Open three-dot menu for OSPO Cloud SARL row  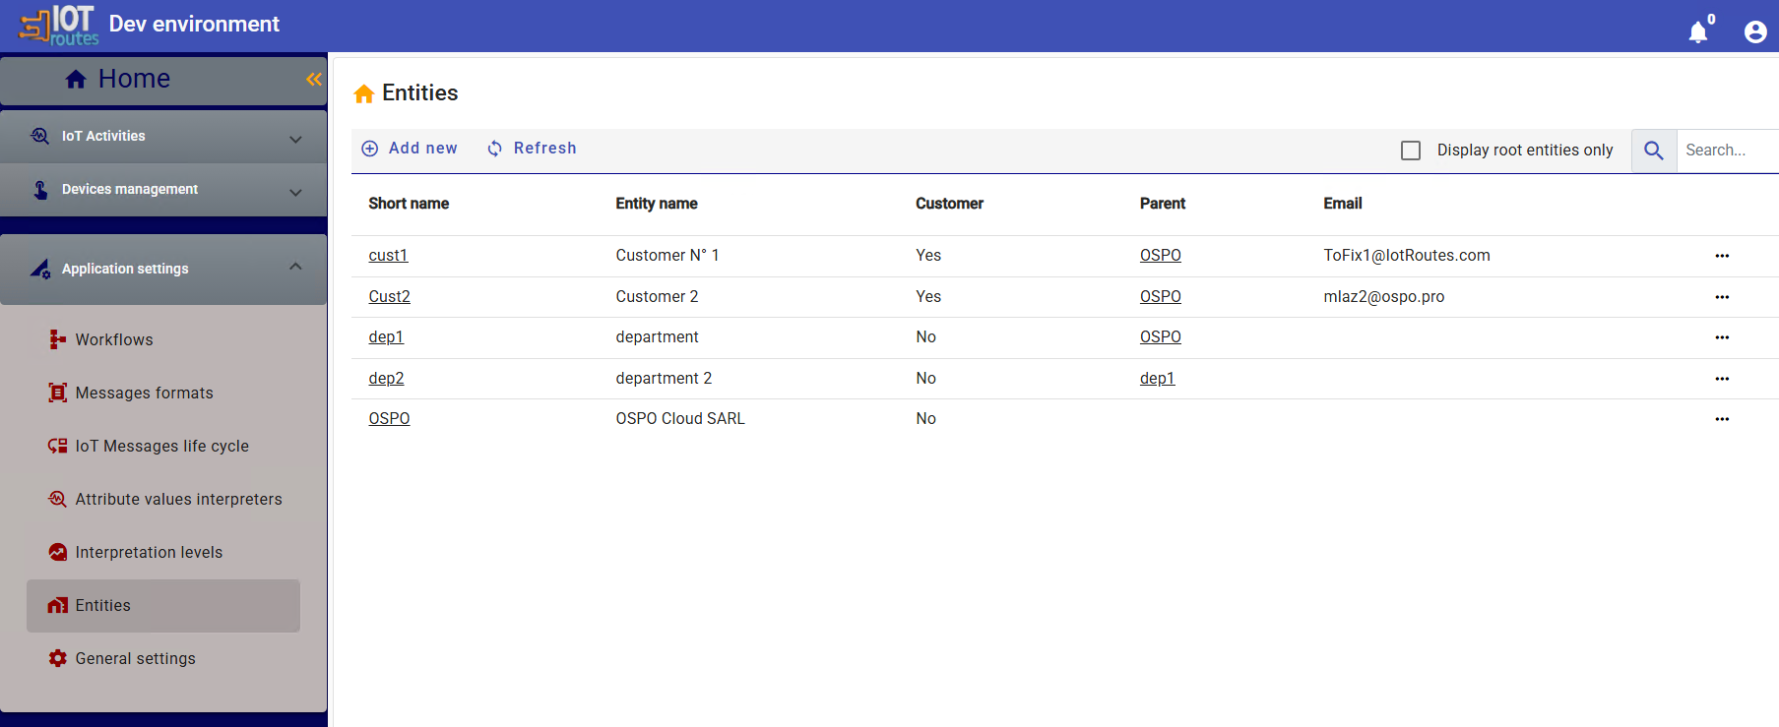1721,419
